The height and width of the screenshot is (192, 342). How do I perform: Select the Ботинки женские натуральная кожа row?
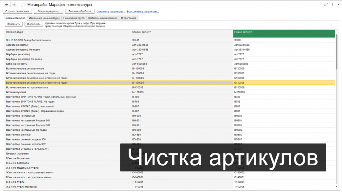click(x=100, y=87)
